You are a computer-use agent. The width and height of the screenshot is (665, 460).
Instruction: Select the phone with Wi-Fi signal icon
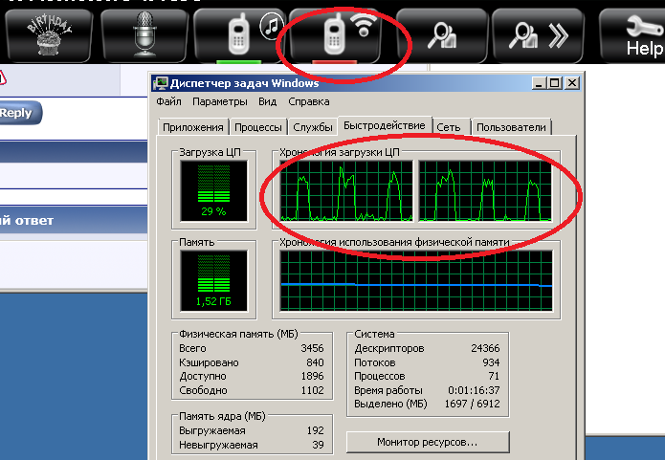[x=344, y=34]
